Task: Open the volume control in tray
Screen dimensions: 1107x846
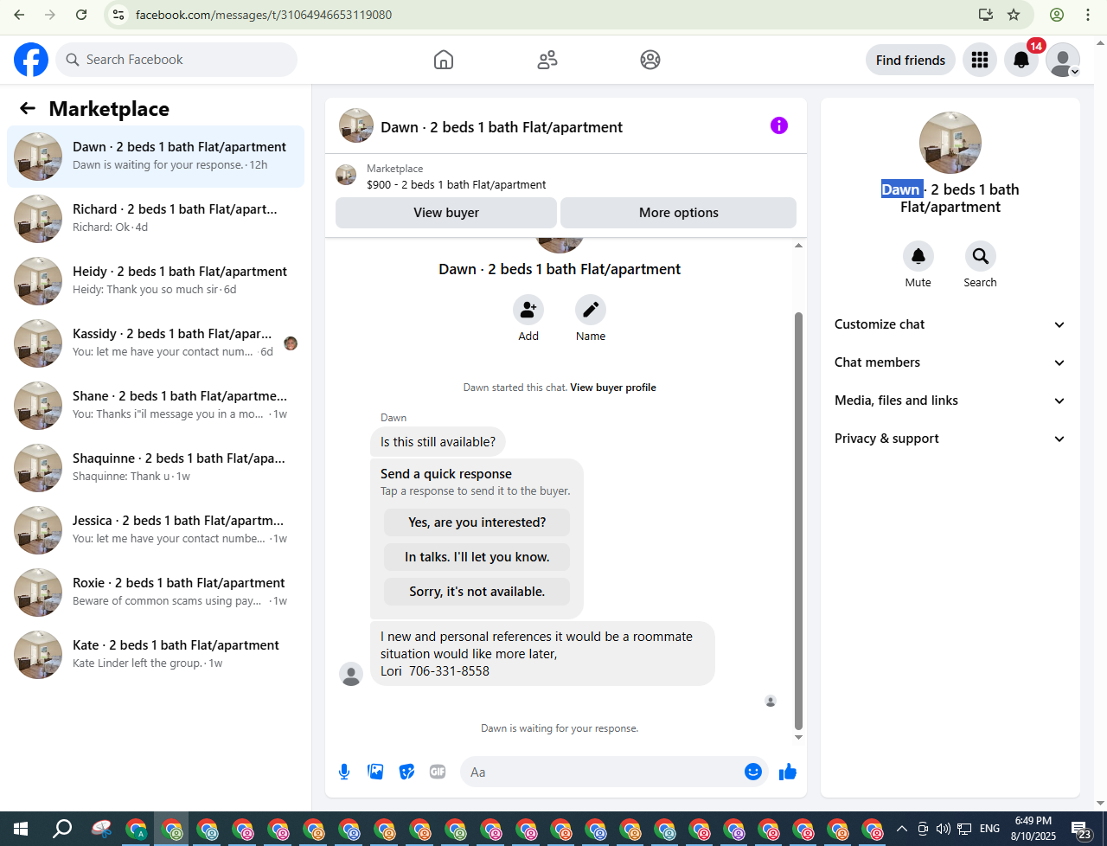Action: pos(944,829)
